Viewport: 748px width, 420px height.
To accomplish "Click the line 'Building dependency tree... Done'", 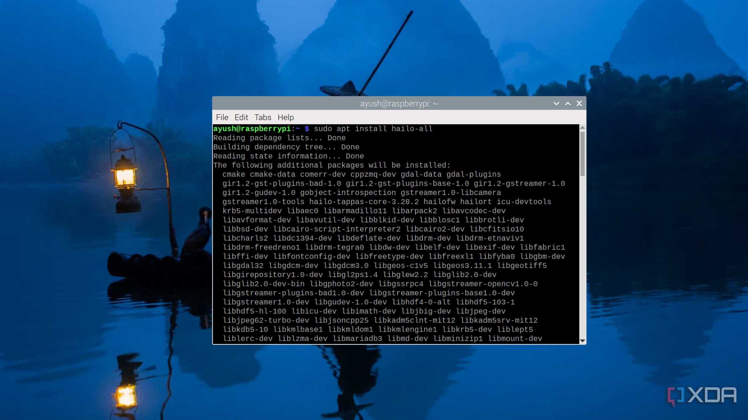I will [286, 147].
